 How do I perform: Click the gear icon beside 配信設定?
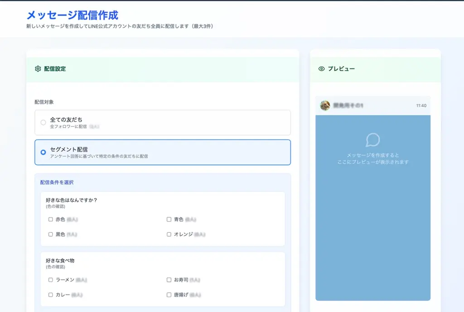coord(38,69)
